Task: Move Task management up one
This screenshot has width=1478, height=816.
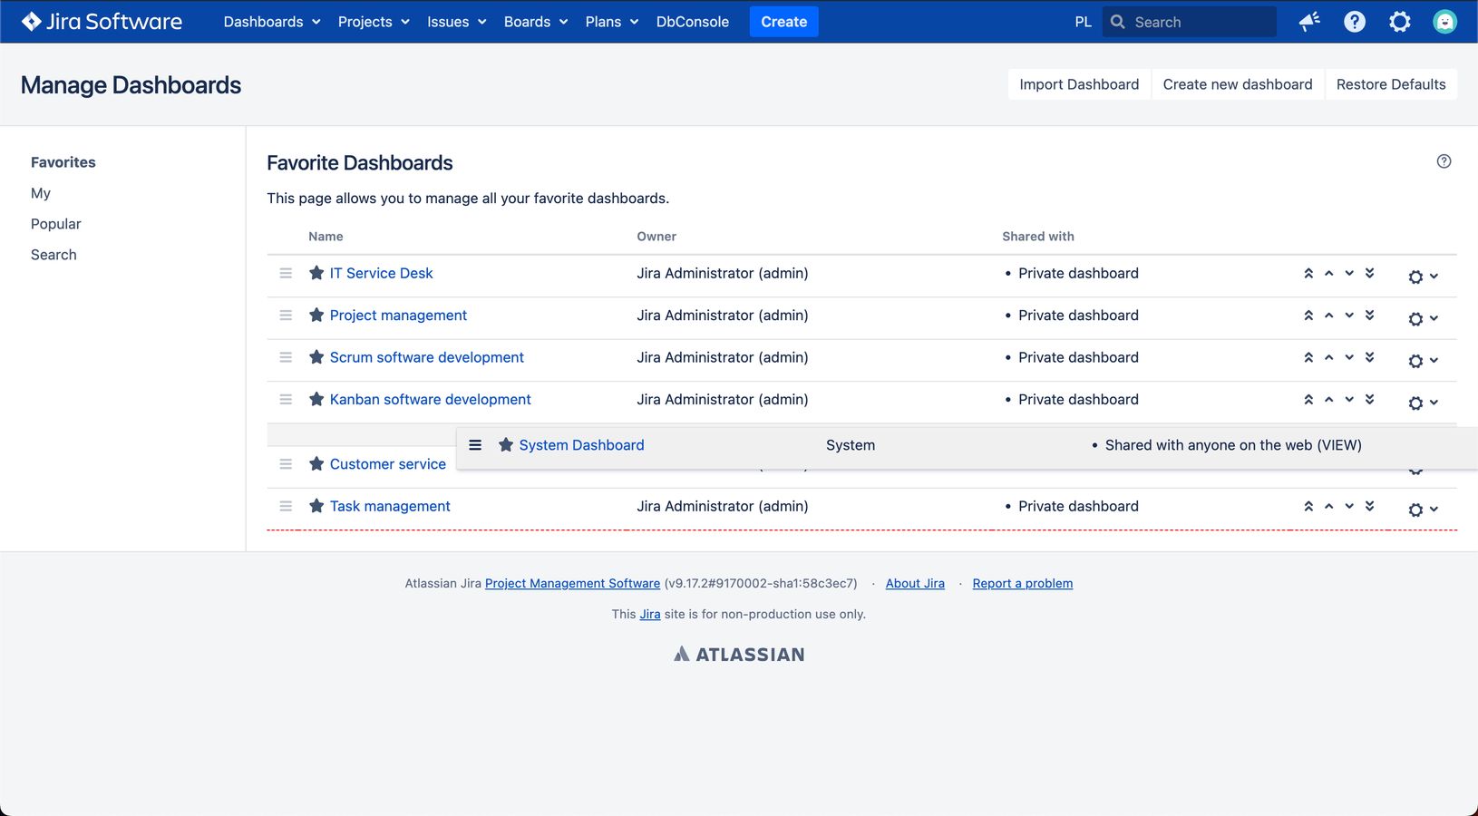Action: click(x=1329, y=506)
